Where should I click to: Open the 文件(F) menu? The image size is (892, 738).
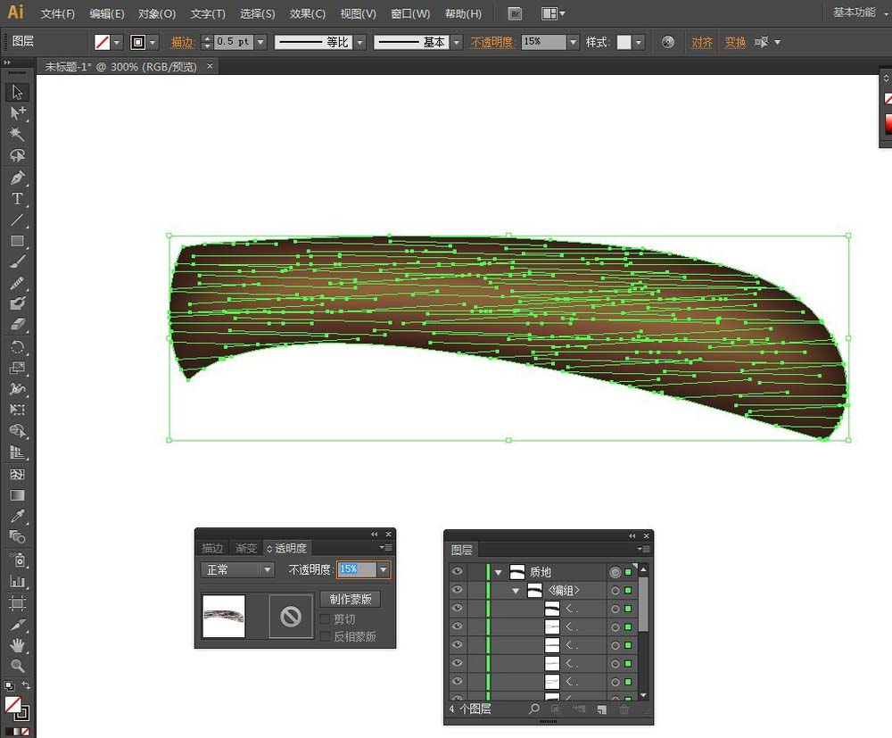(x=57, y=13)
